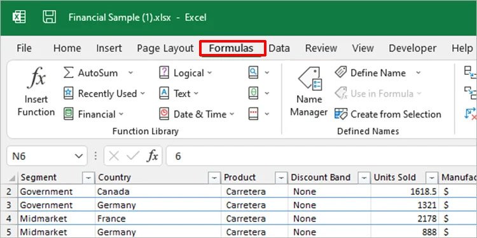Open the Discount Band filter dropdown
The width and height of the screenshot is (477, 238).
[x=364, y=178]
